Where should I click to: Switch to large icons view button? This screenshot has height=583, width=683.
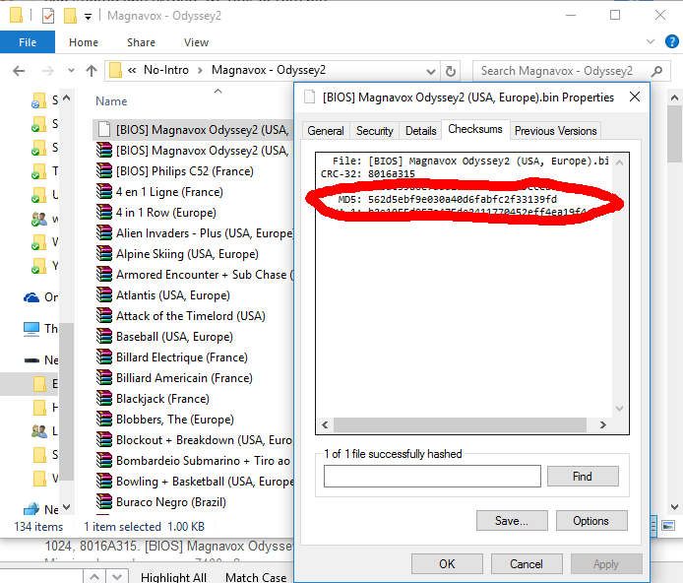point(668,526)
